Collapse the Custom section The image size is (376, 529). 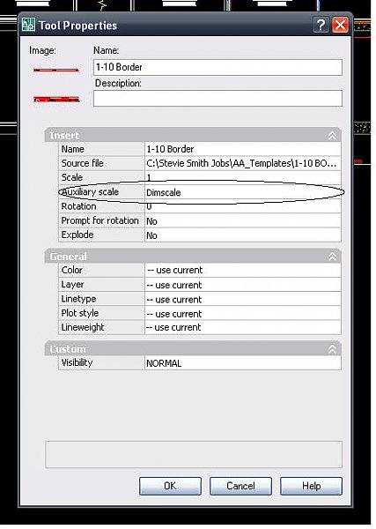(332, 349)
